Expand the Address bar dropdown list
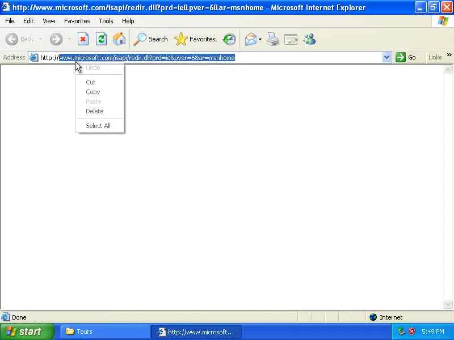 click(x=386, y=57)
